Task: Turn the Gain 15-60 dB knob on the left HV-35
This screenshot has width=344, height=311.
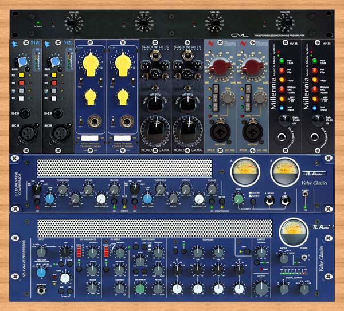Action: [x=284, y=120]
